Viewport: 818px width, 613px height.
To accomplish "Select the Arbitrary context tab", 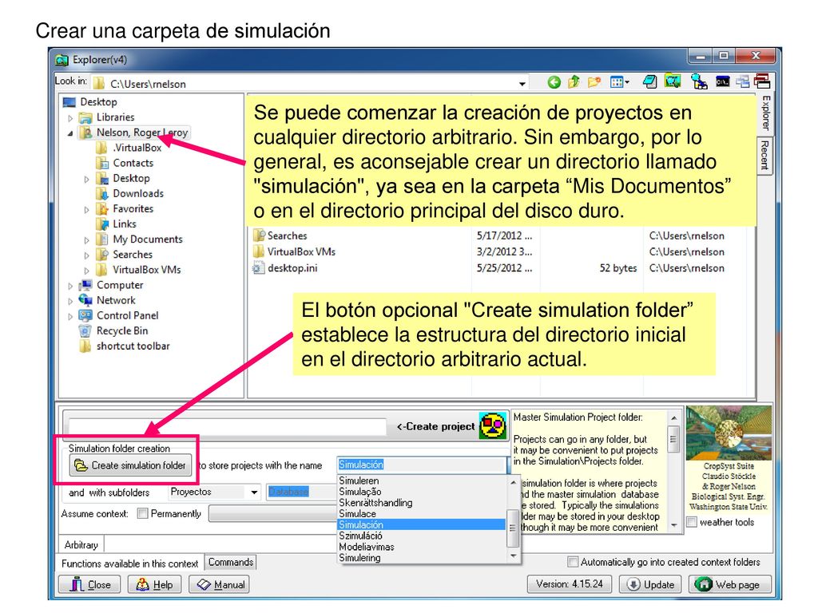I will (81, 544).
